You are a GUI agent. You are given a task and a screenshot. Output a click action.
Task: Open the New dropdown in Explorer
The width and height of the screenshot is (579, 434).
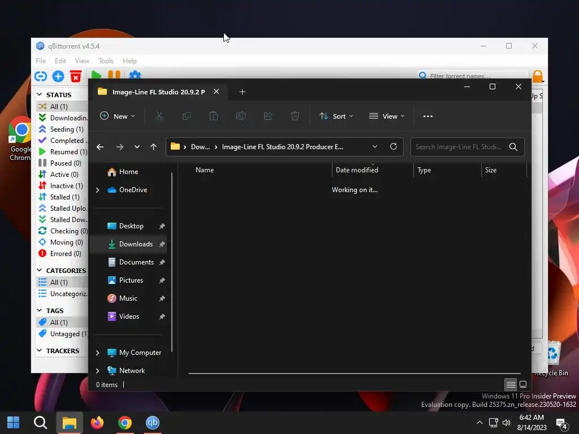118,116
